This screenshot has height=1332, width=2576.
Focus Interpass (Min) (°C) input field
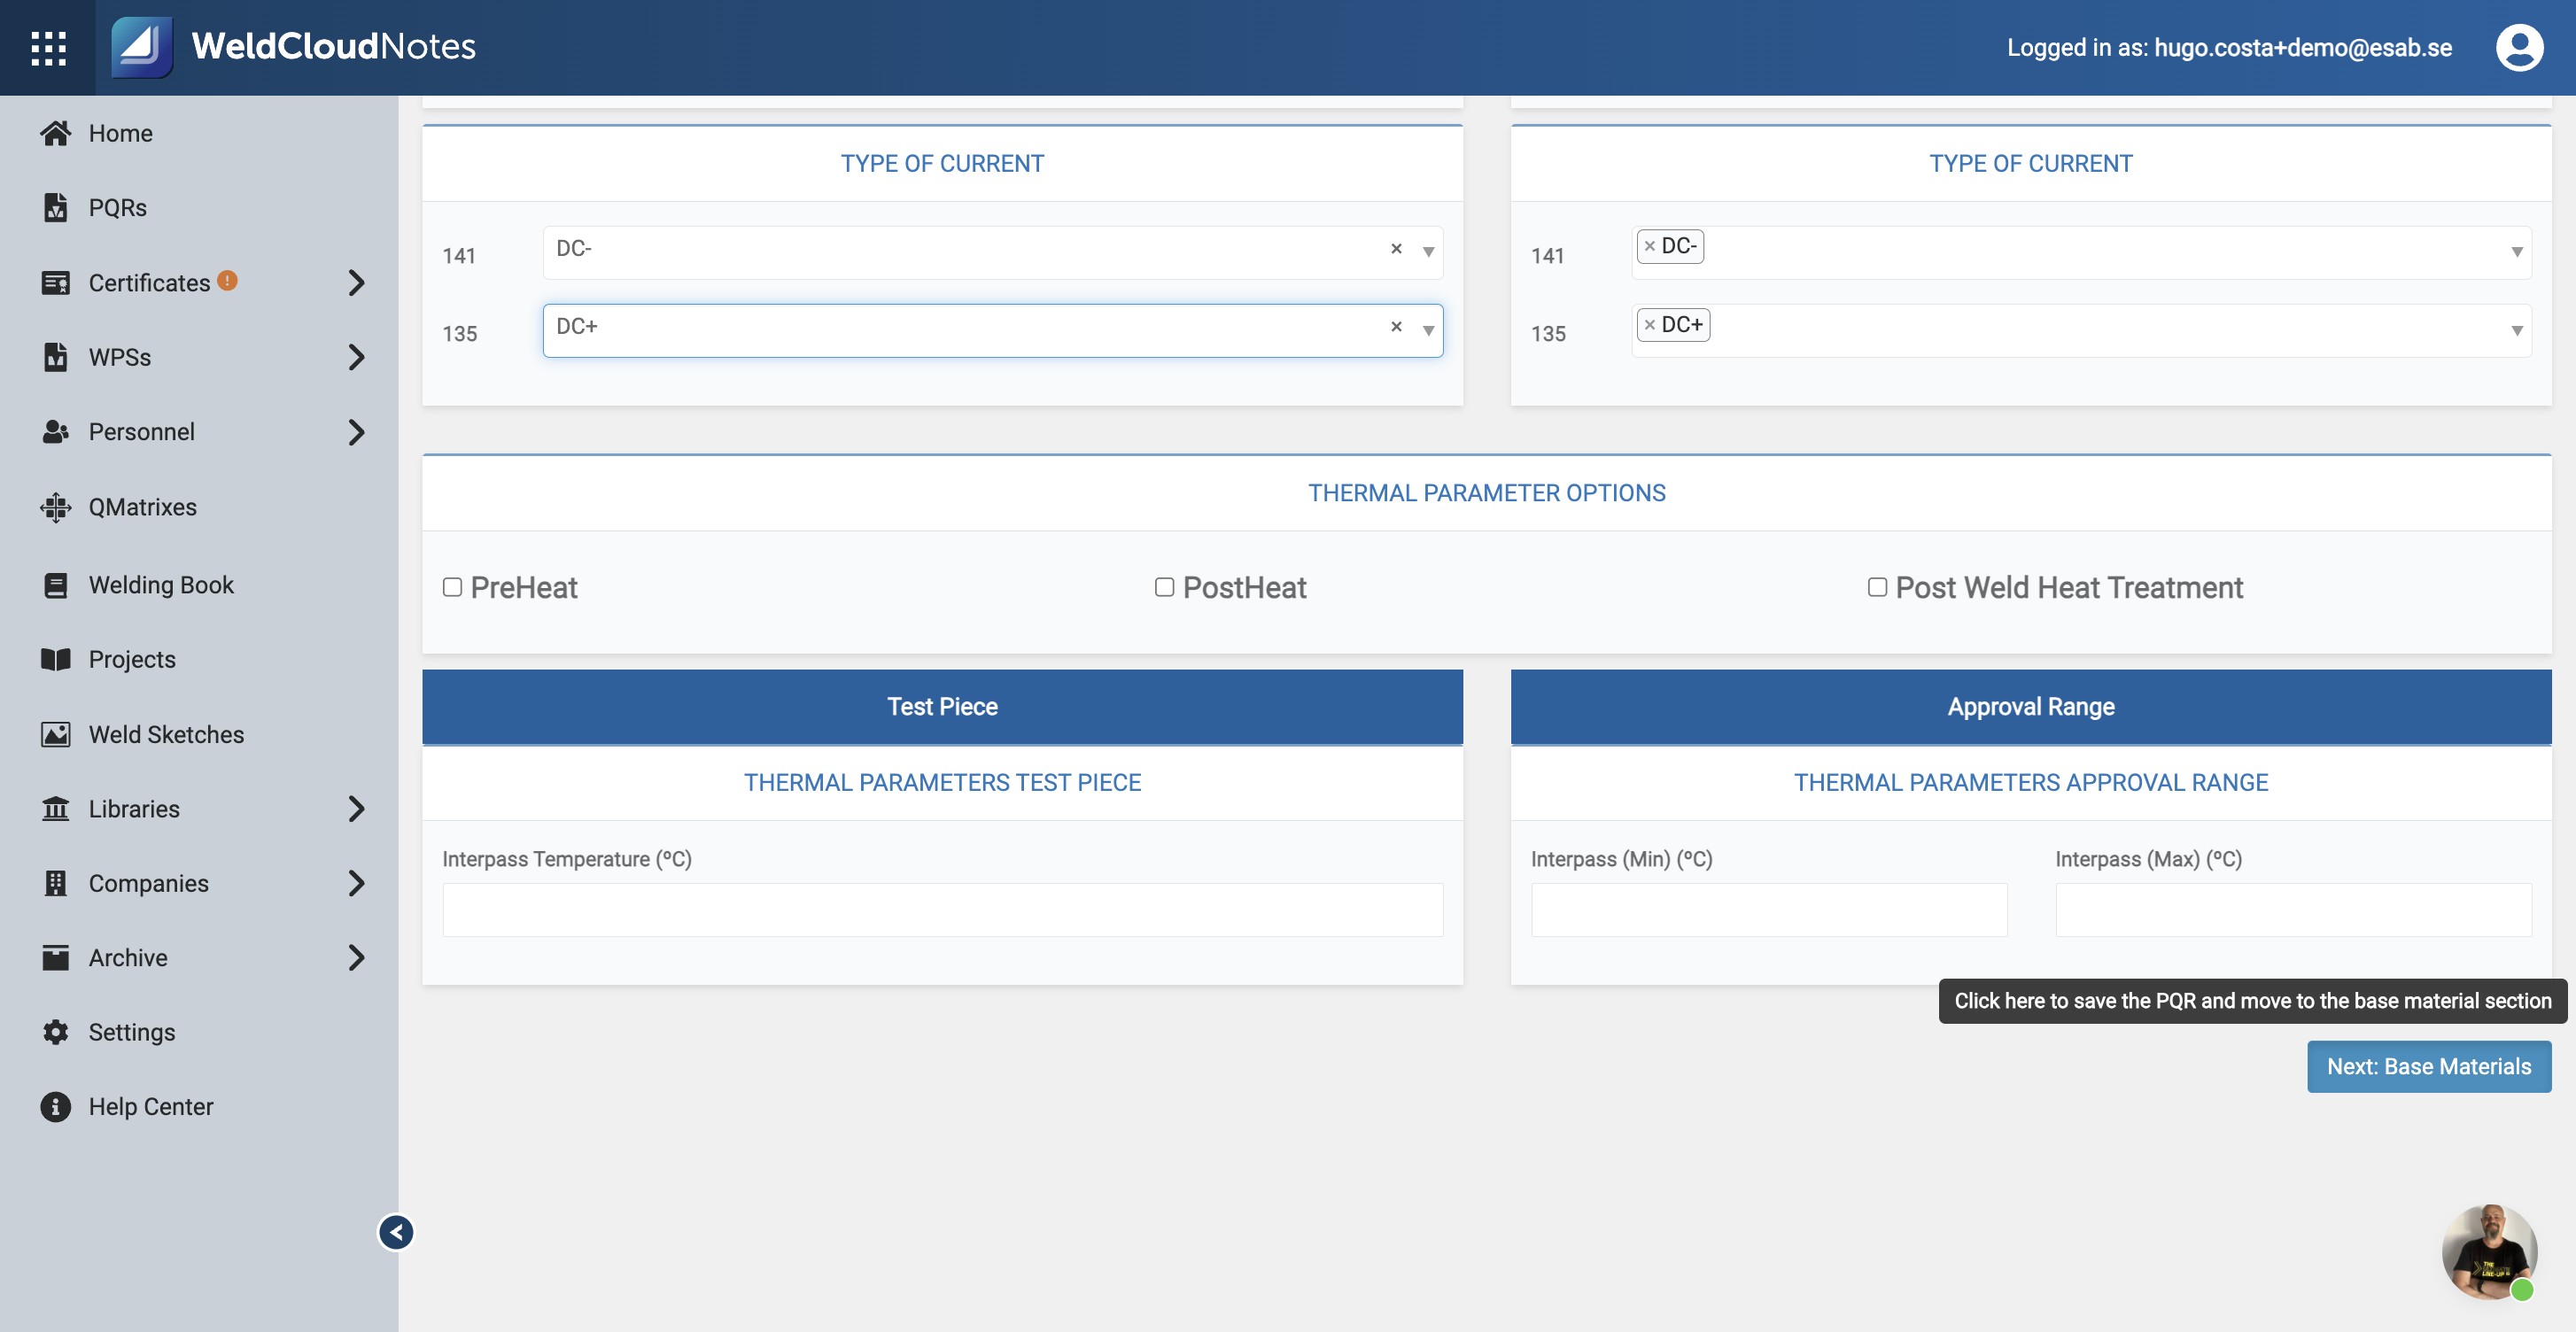pos(1768,909)
